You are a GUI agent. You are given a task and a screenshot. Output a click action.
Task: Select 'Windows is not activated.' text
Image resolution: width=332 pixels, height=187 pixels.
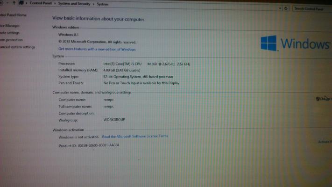[x=79, y=137]
